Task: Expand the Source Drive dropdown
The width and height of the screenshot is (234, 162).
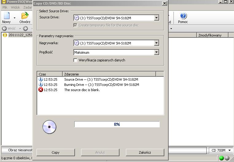Action: pos(156,18)
